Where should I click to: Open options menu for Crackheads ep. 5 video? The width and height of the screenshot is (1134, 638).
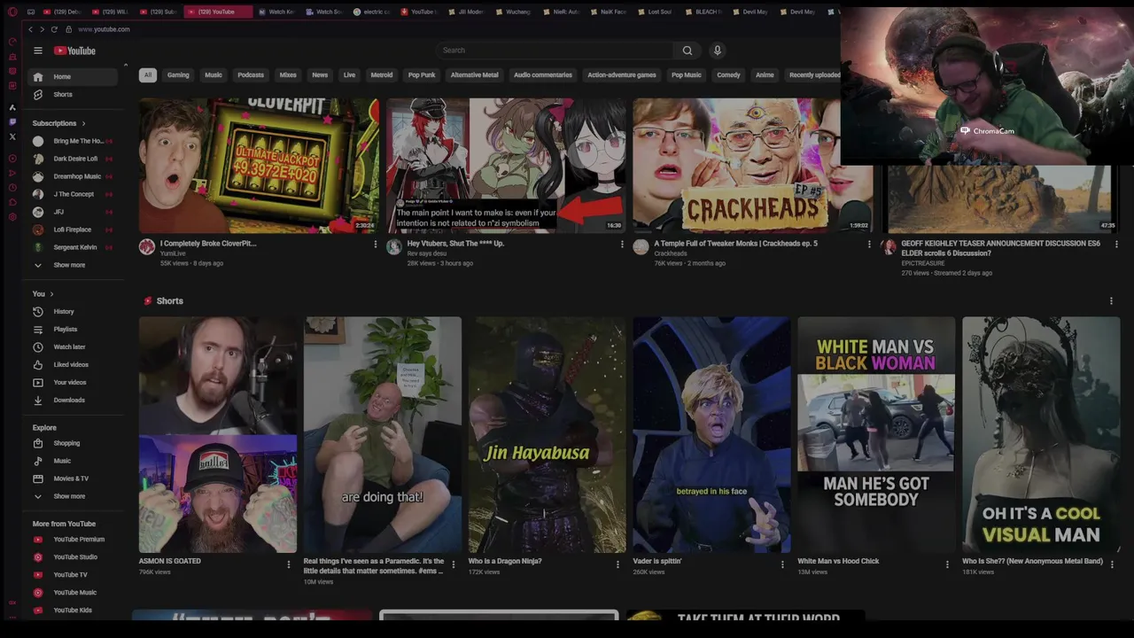868,245
